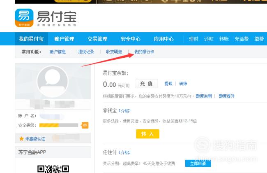Open the 提现记录 quick link
This screenshot has width=267, height=173.
tap(86, 52)
